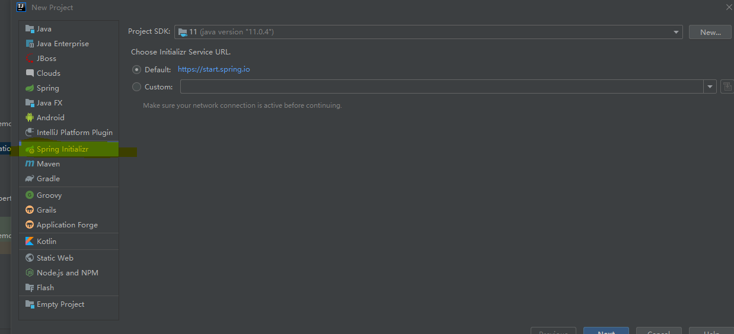Select the Groovy list row text
Viewport: 734px width, 334px height.
point(49,195)
